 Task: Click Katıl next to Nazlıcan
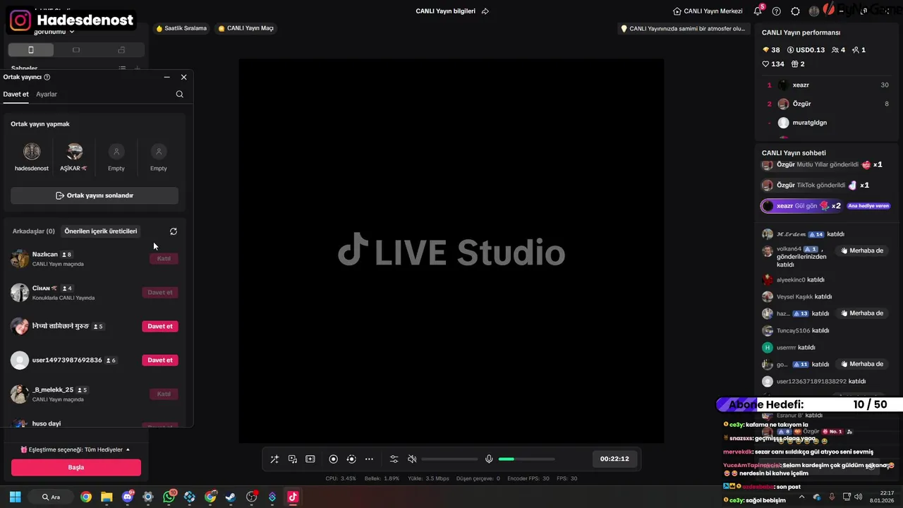164,258
